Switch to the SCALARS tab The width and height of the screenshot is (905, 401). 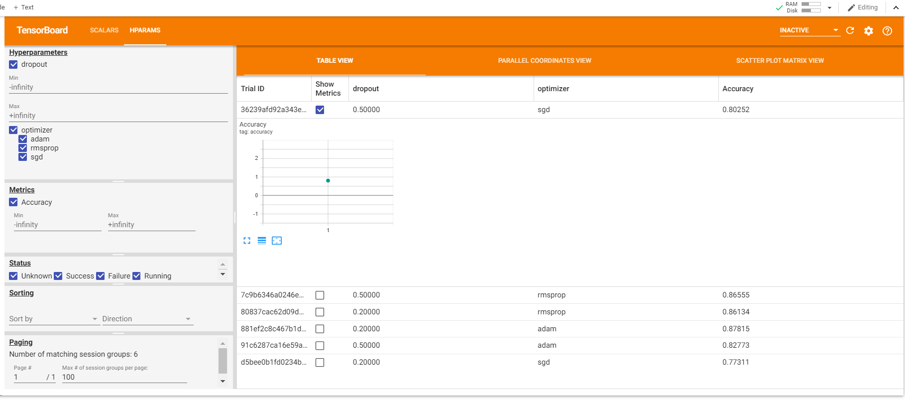click(x=104, y=30)
